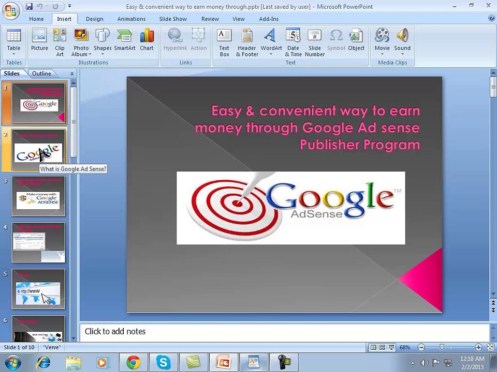The image size is (497, 372).
Task: Insert a Movie clip
Action: click(x=382, y=42)
